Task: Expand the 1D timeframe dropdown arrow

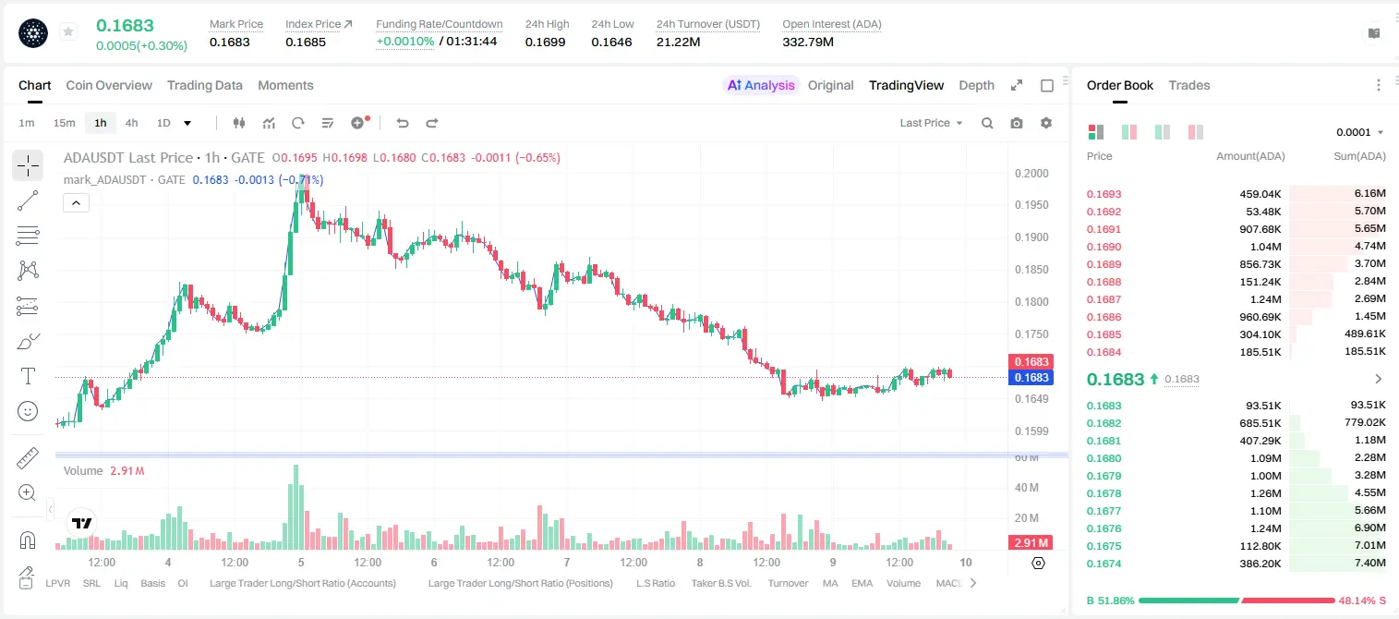Action: click(x=187, y=123)
